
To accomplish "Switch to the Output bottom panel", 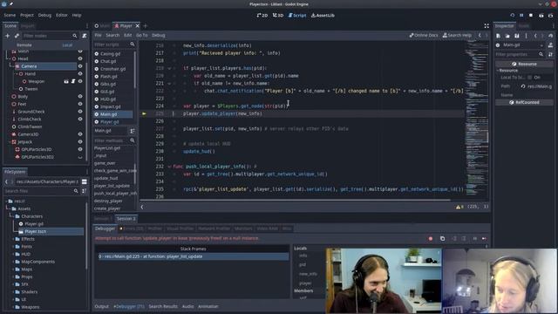I will coord(101,306).
